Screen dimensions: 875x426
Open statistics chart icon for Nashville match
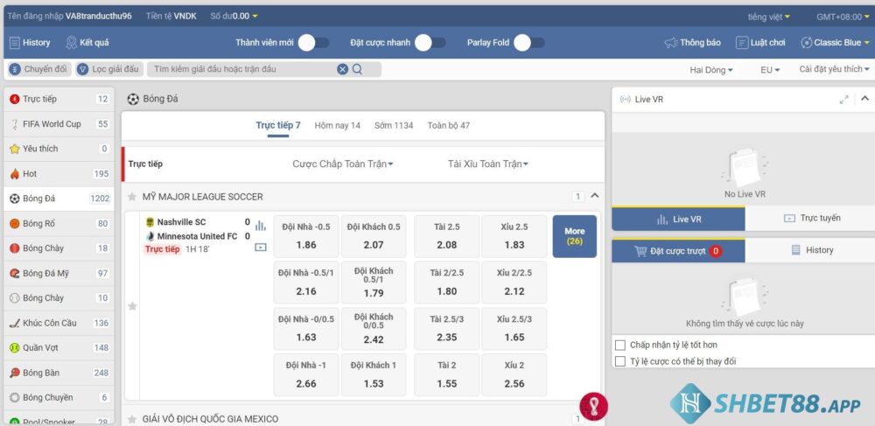[260, 226]
